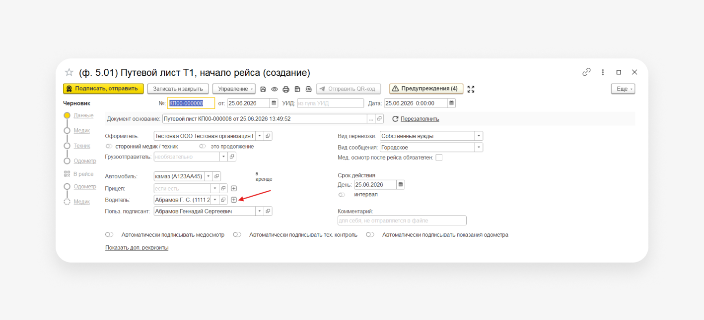The image size is (704, 320).
Task: Toggle 'сторонний медик / техник' switch
Action: point(109,146)
